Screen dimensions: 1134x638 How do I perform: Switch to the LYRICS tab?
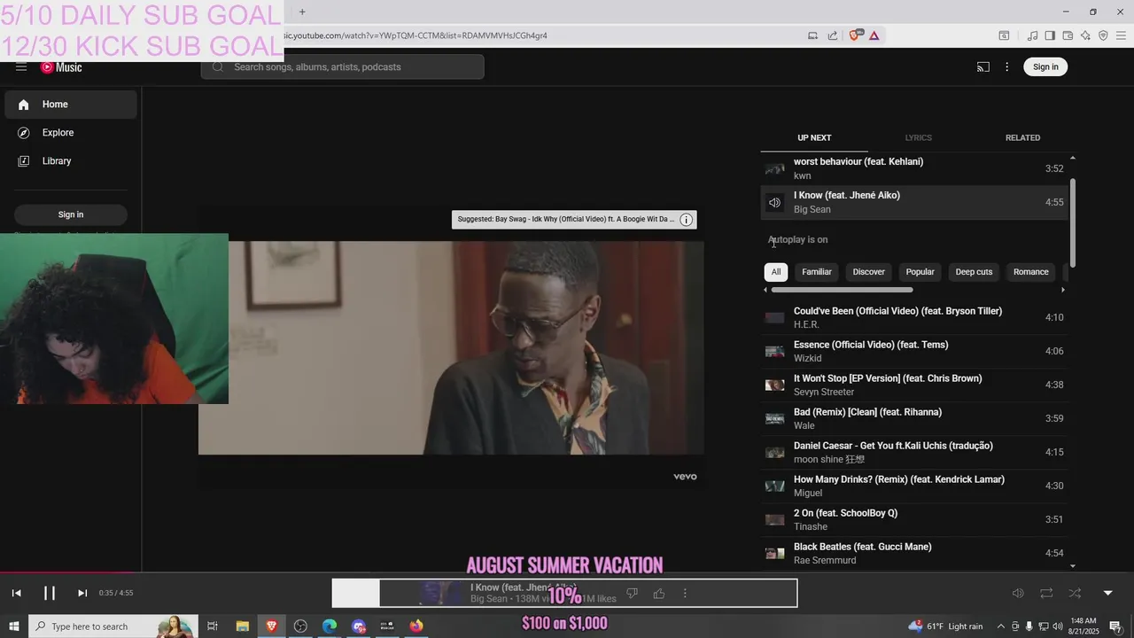pos(918,138)
